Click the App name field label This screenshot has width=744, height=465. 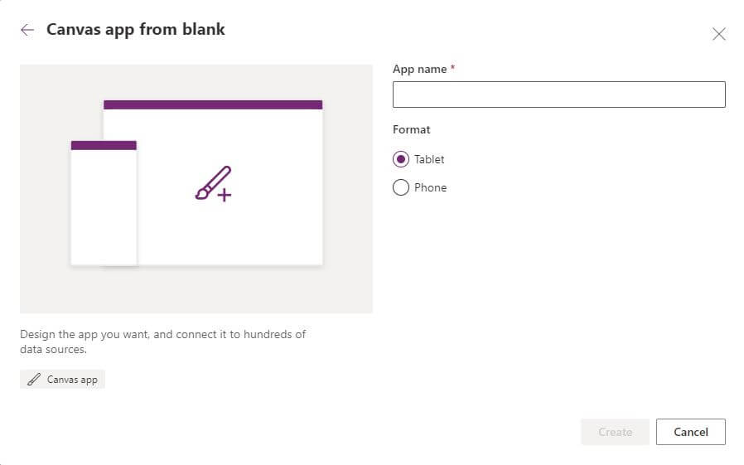point(419,70)
